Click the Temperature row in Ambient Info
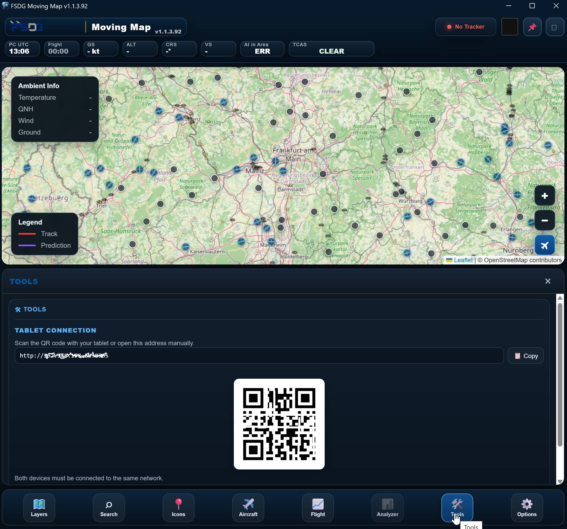Image resolution: width=567 pixels, height=529 pixels. point(55,97)
